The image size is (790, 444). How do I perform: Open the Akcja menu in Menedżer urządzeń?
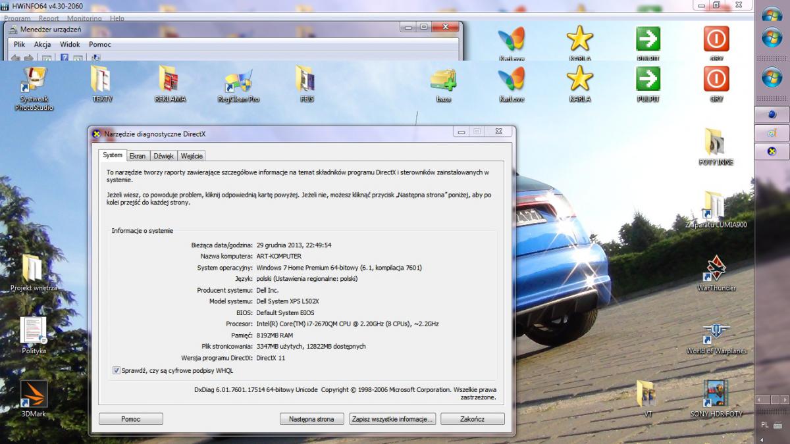pos(42,44)
